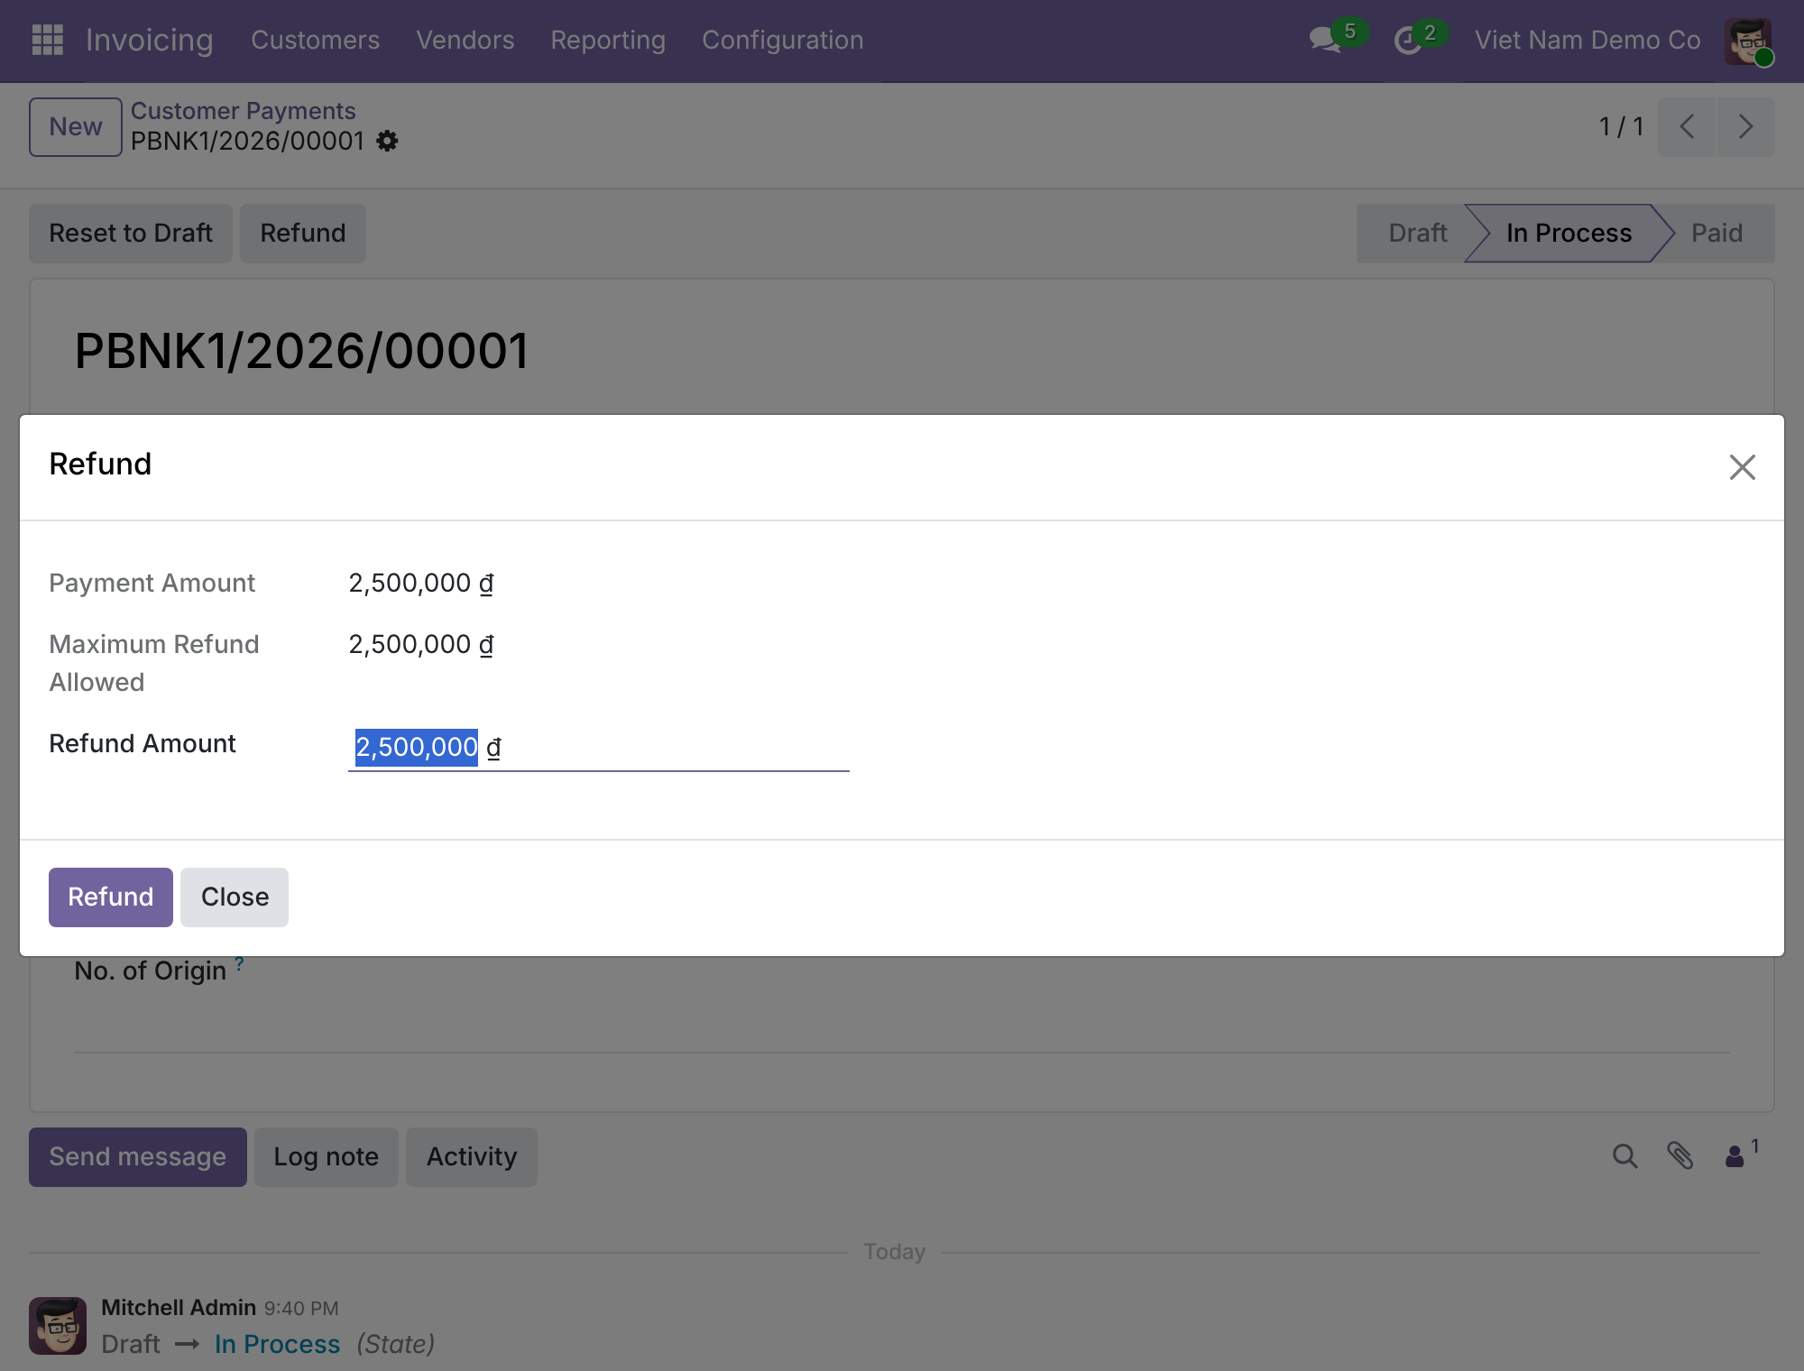
Task: Click the Activity button
Action: (x=472, y=1156)
